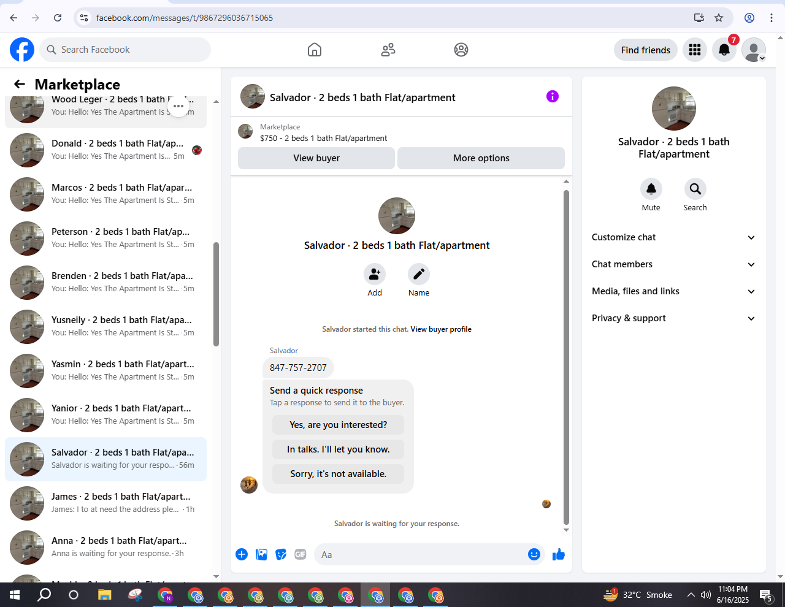
Task: Open the Notifications bell icon
Action: (x=724, y=50)
